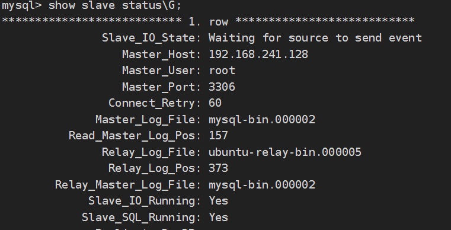Click the '1. row' separator line
Screen dimensions: 451x230
tap(208, 21)
